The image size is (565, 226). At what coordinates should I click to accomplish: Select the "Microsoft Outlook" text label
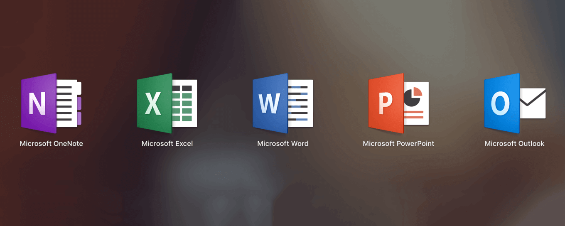[514, 144]
